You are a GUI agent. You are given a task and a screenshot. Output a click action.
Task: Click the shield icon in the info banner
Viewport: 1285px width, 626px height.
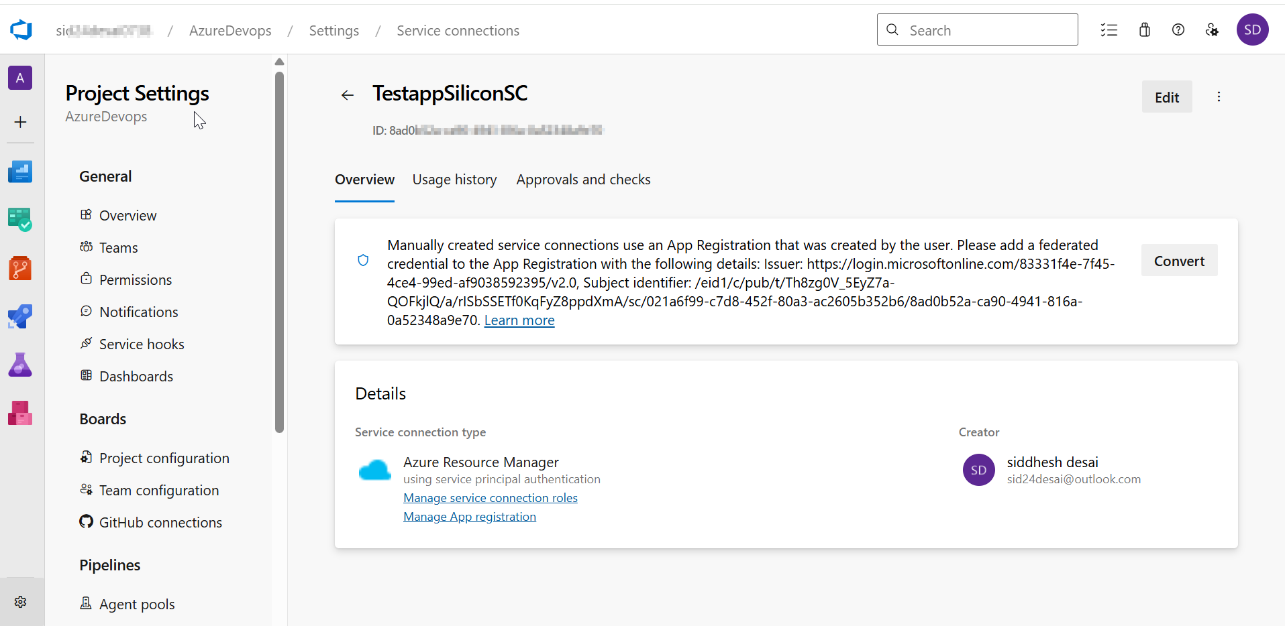coord(363,260)
